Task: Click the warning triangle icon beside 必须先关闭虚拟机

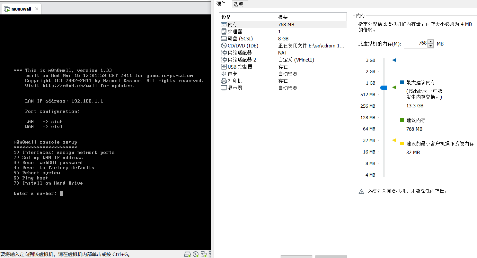Action: (x=361, y=191)
